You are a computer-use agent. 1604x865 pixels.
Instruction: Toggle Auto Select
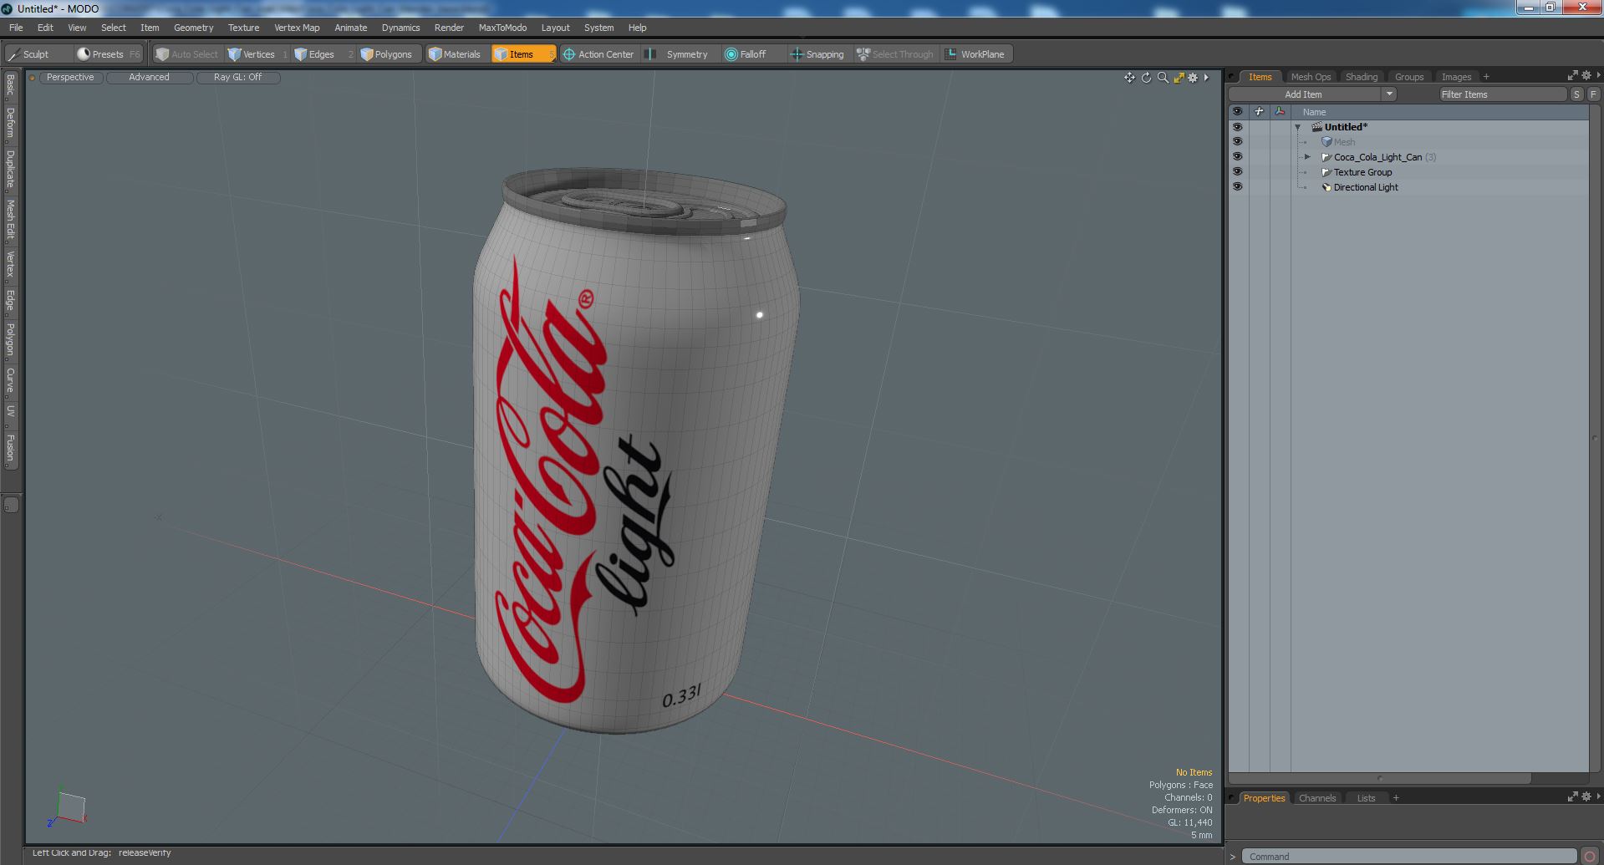(187, 54)
